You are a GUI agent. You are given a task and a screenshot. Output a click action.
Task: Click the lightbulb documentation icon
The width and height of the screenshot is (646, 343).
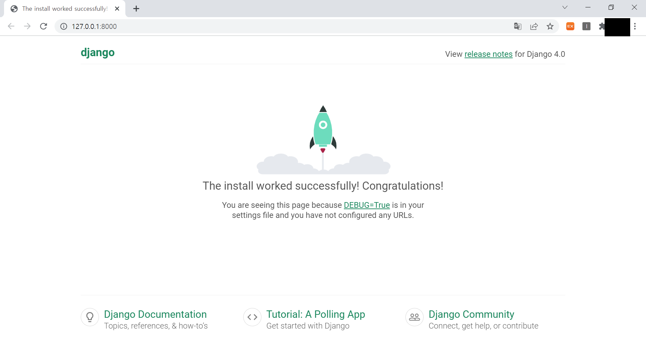coord(90,317)
